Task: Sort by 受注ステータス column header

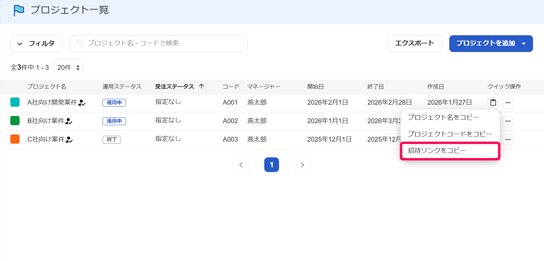Action: 174,87
